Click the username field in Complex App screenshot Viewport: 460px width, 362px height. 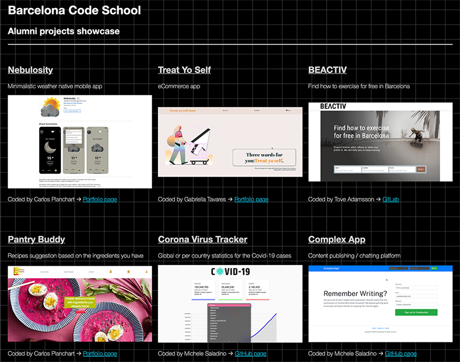(x=416, y=288)
